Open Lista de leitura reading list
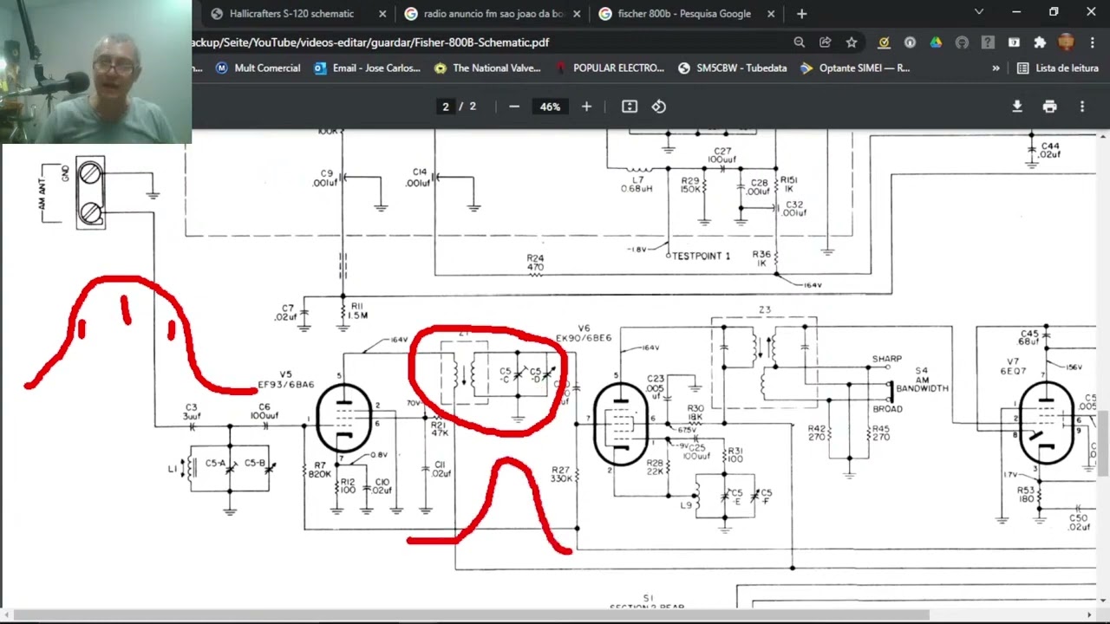Screen dimensions: 1110x624 click(x=1058, y=68)
